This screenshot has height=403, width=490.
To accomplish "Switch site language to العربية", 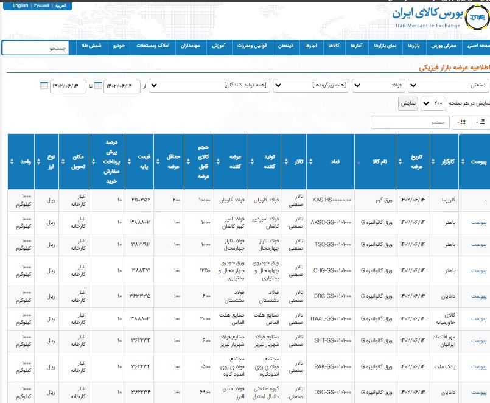I will (61, 5).
